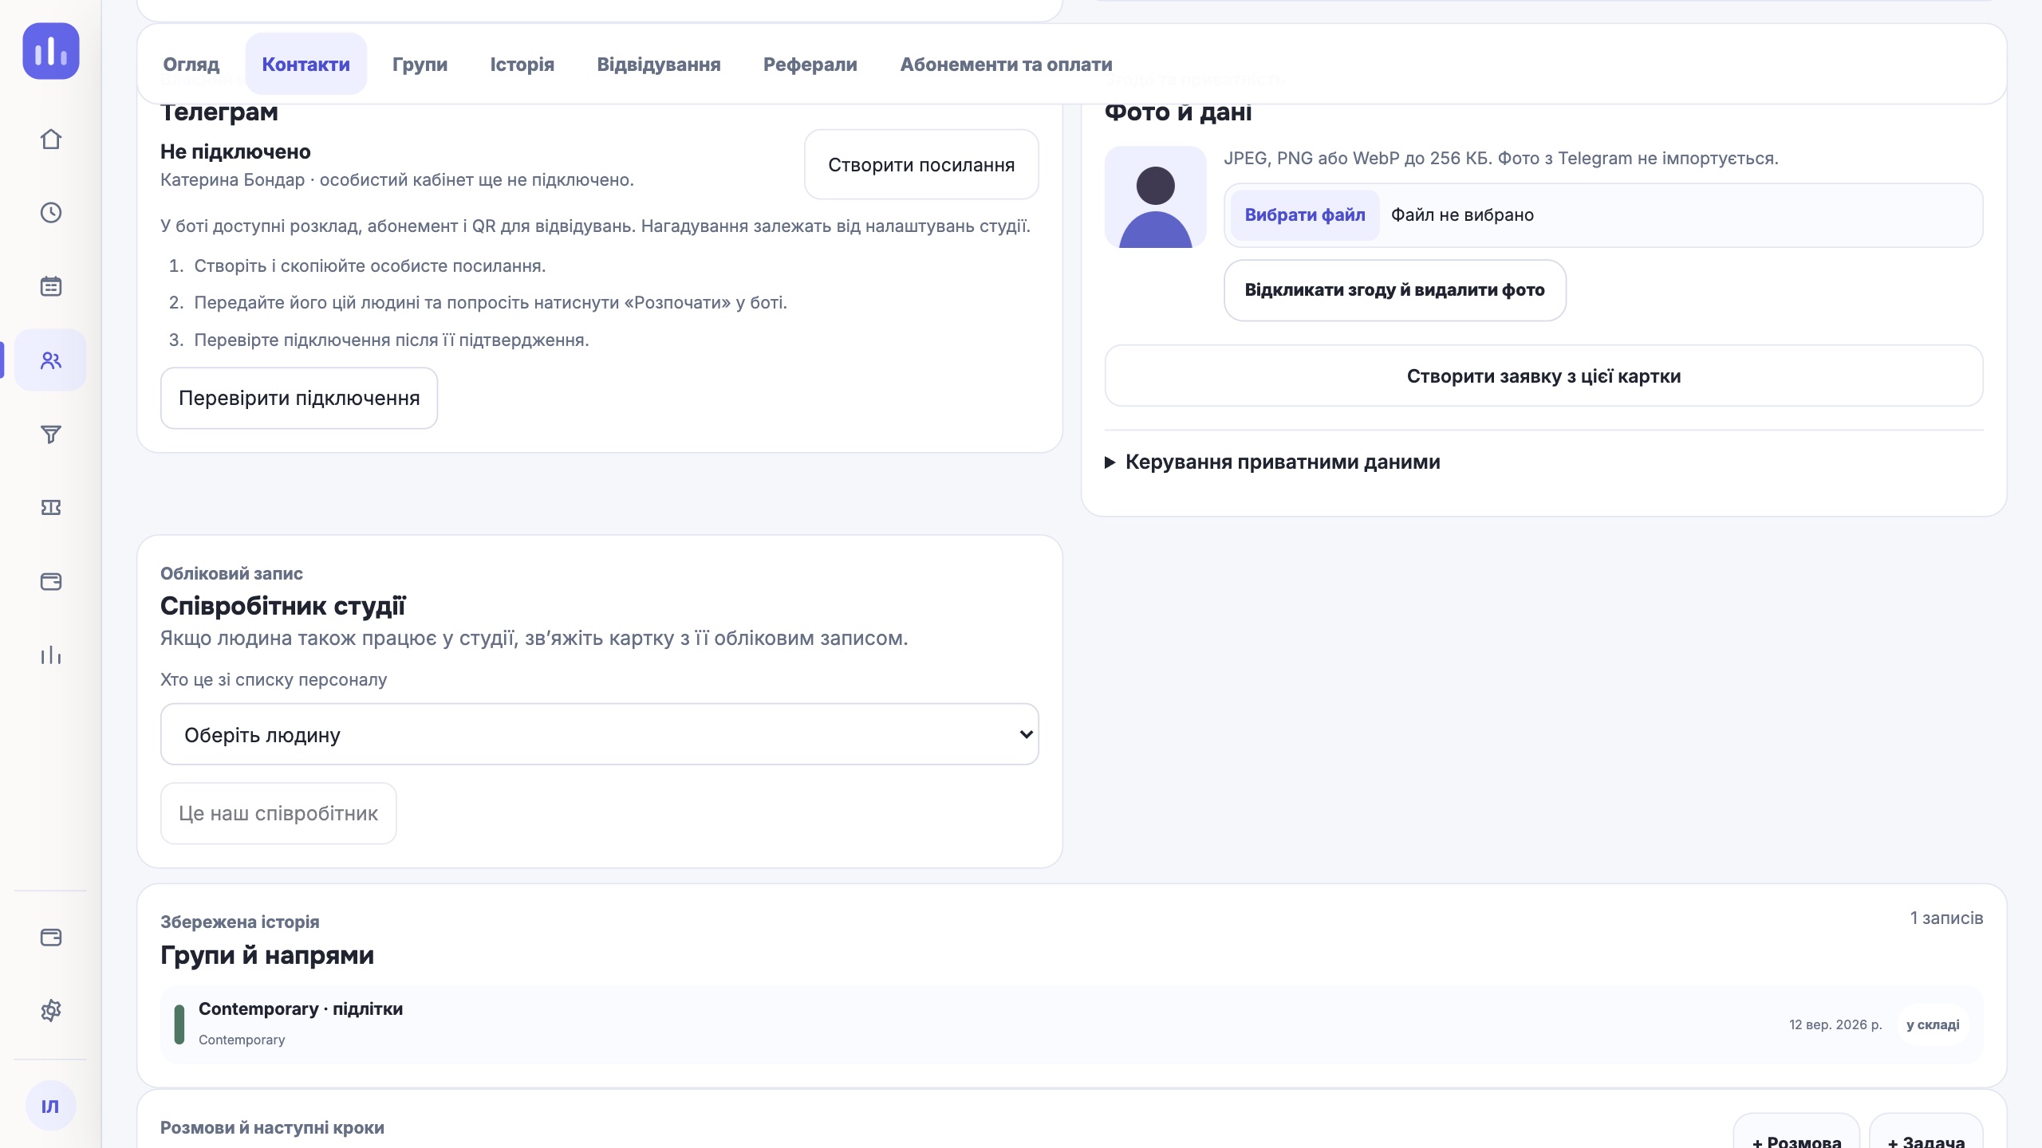The image size is (2042, 1148).
Task: Open the ticket icon in sidebar
Action: [x=51, y=508]
